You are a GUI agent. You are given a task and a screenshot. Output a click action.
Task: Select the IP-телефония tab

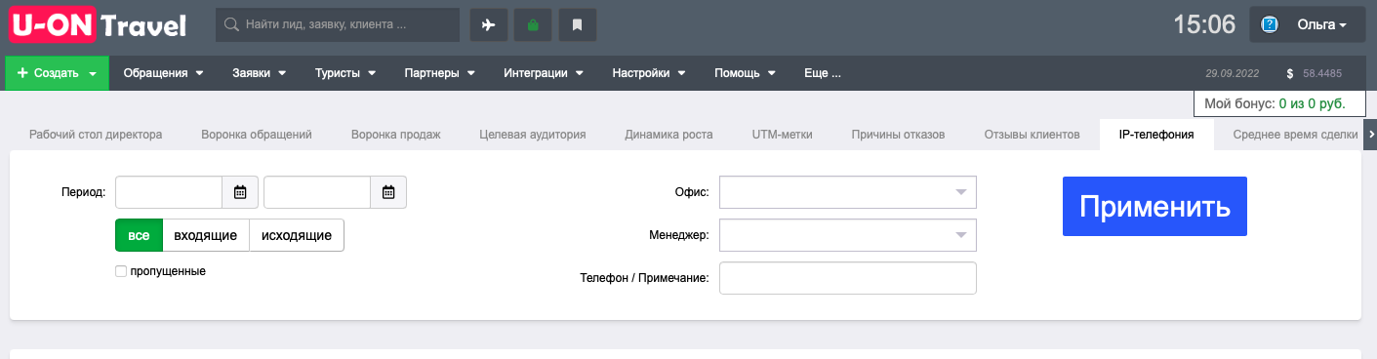(x=1156, y=135)
